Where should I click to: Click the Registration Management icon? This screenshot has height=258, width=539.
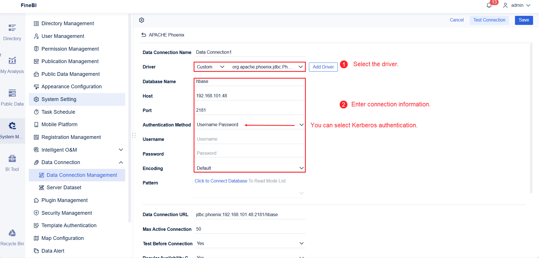coord(36,137)
